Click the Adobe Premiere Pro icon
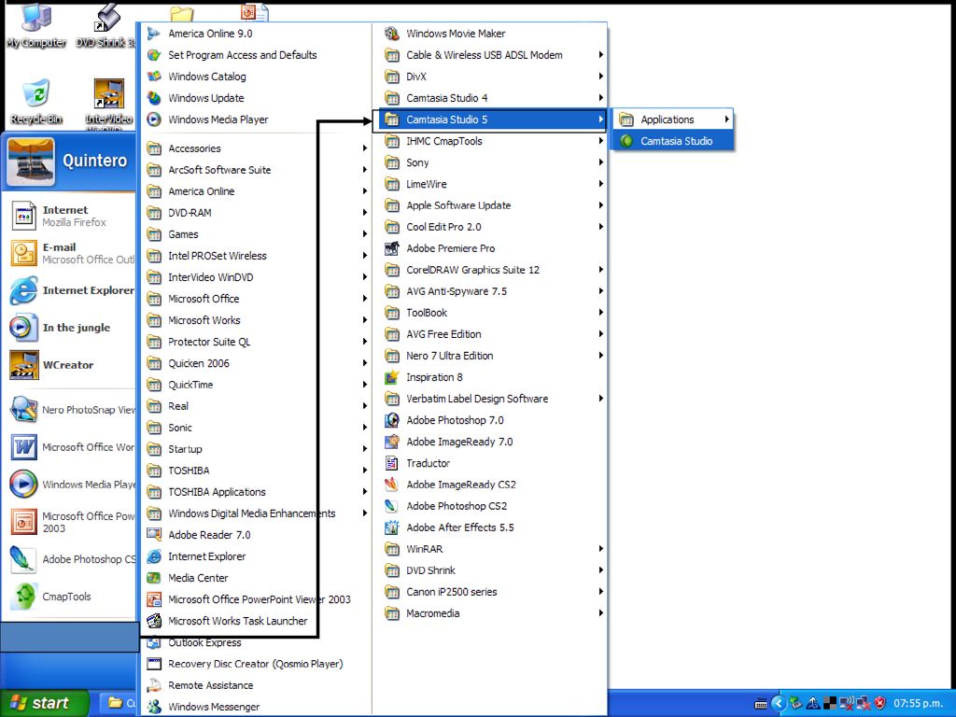This screenshot has width=956, height=717. click(x=392, y=248)
